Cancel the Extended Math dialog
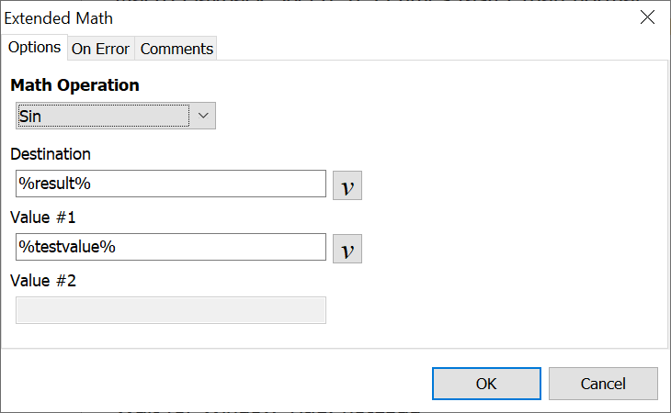671x413 pixels. coord(603,384)
